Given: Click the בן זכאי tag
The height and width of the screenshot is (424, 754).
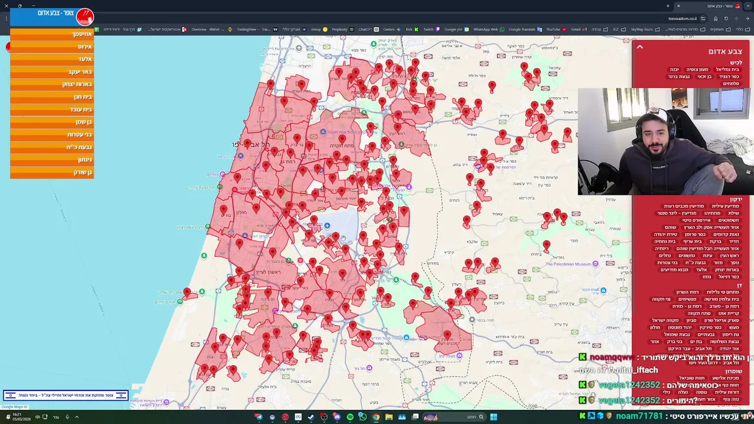Looking at the screenshot, I should click(x=705, y=77).
